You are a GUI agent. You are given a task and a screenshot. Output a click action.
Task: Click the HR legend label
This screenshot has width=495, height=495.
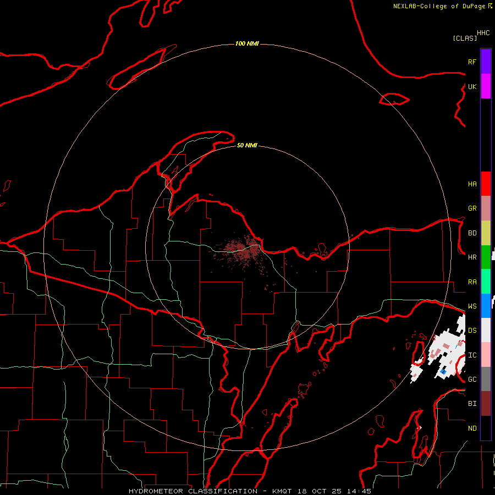(472, 257)
